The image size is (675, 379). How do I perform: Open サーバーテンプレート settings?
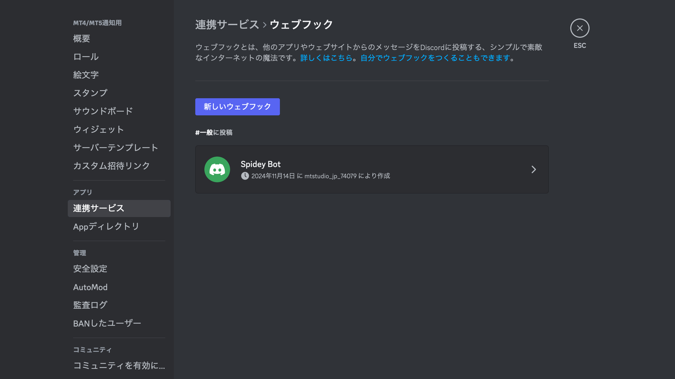pos(115,147)
